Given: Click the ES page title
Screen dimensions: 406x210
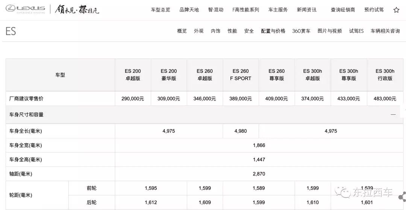Looking at the screenshot, I should click(11, 31).
